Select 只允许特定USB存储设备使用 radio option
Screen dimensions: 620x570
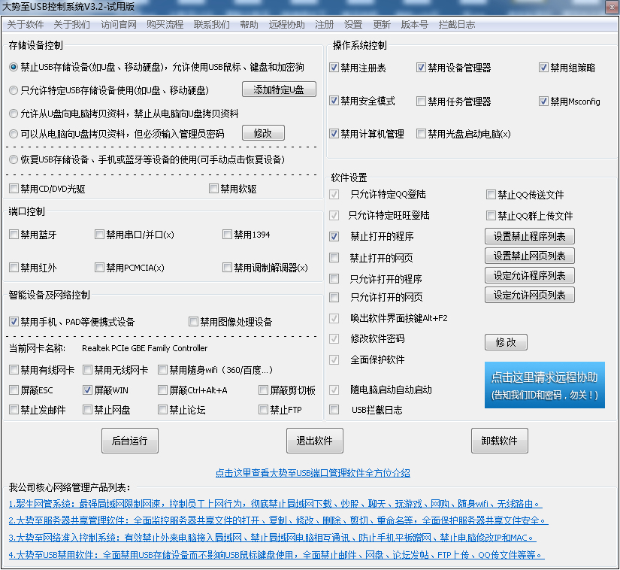pyautogui.click(x=14, y=90)
